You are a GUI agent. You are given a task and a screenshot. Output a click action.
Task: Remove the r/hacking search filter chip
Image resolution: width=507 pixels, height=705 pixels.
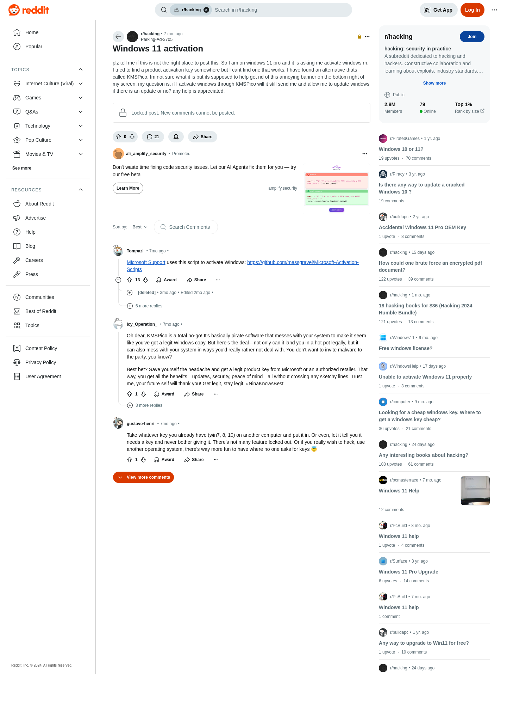[206, 10]
